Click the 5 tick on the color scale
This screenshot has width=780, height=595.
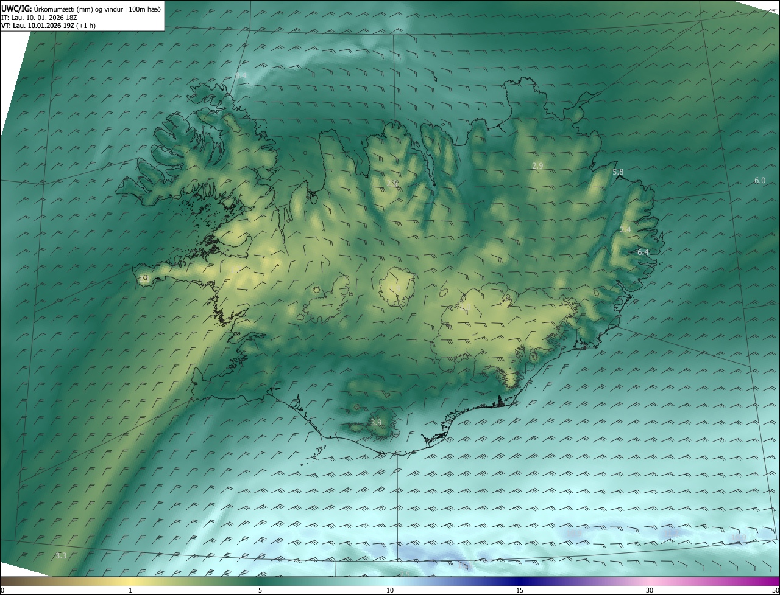[x=260, y=591]
